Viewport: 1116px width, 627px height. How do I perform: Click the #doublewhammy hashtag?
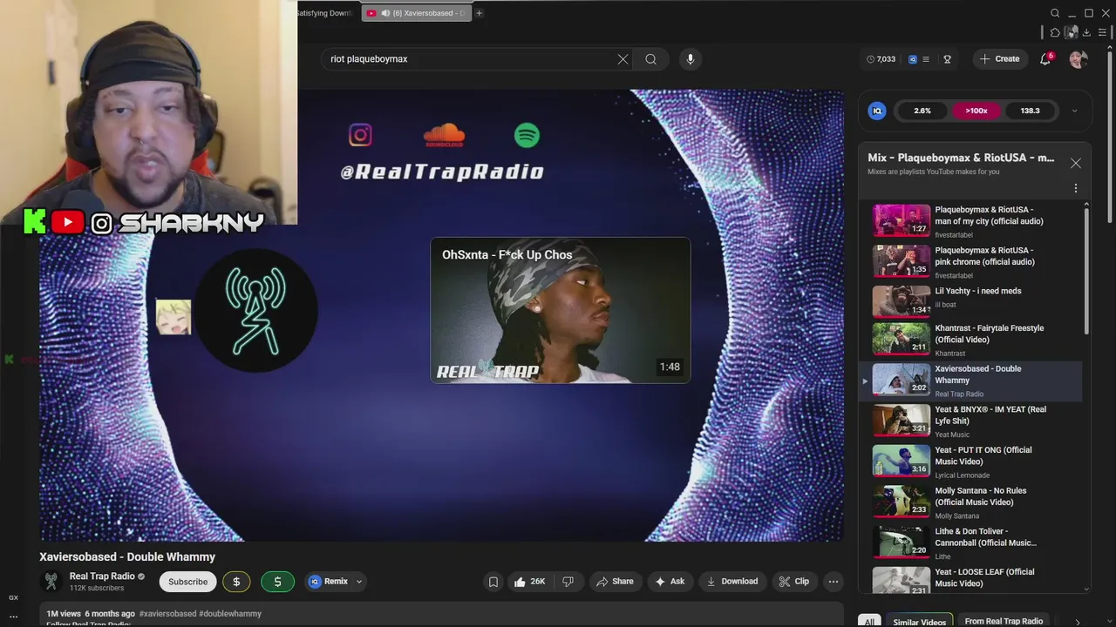230,614
